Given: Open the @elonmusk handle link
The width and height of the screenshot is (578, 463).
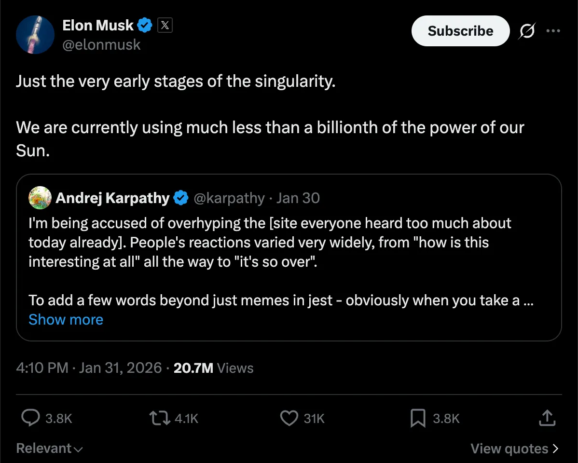Looking at the screenshot, I should pyautogui.click(x=101, y=45).
